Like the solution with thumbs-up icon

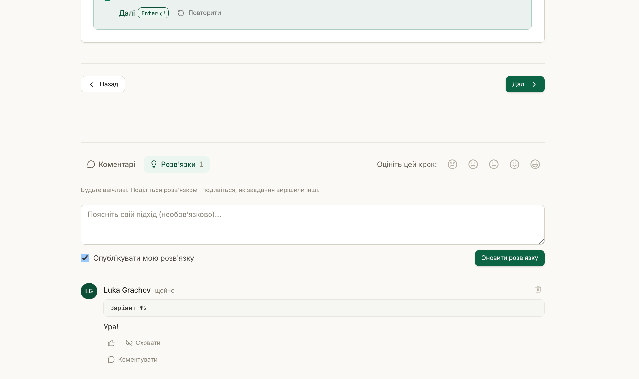[111, 343]
